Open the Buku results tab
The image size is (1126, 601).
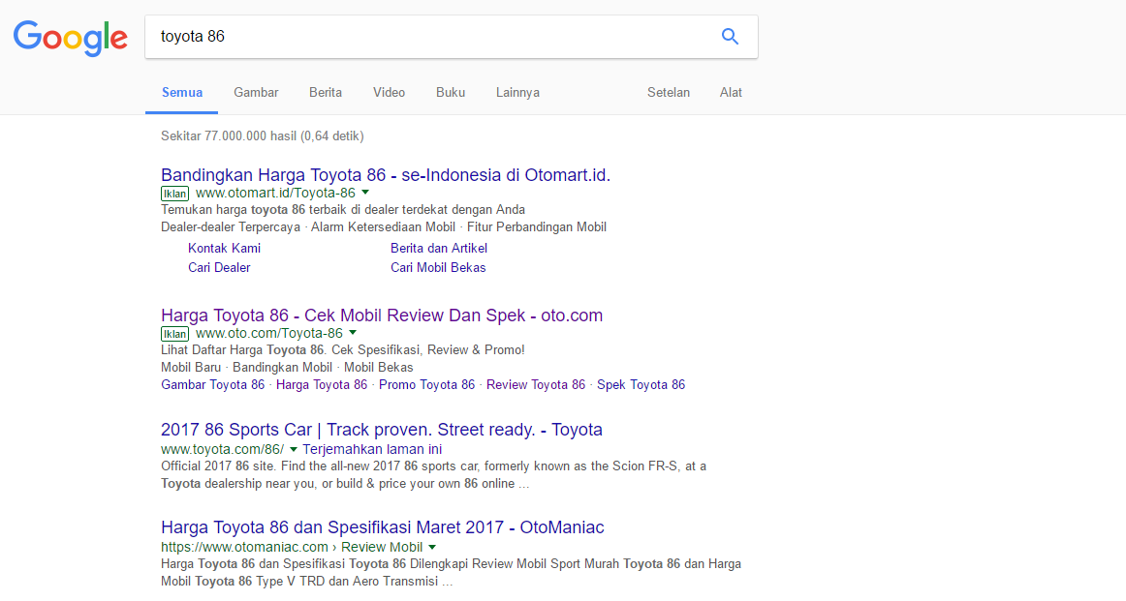(x=451, y=93)
